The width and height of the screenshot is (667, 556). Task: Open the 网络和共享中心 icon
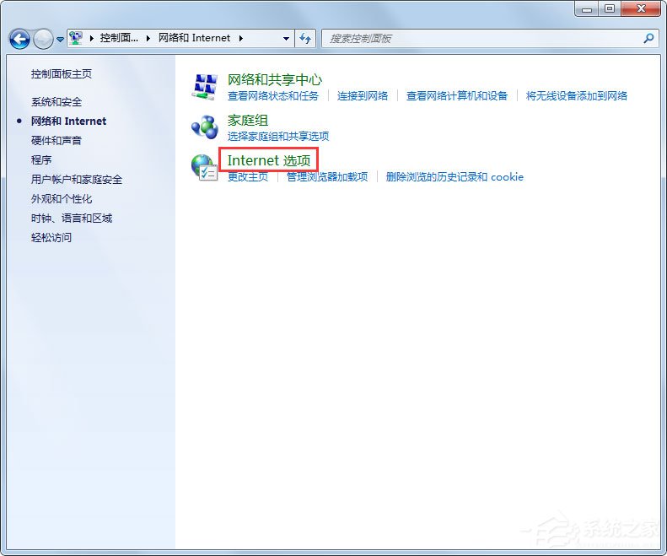pyautogui.click(x=205, y=86)
